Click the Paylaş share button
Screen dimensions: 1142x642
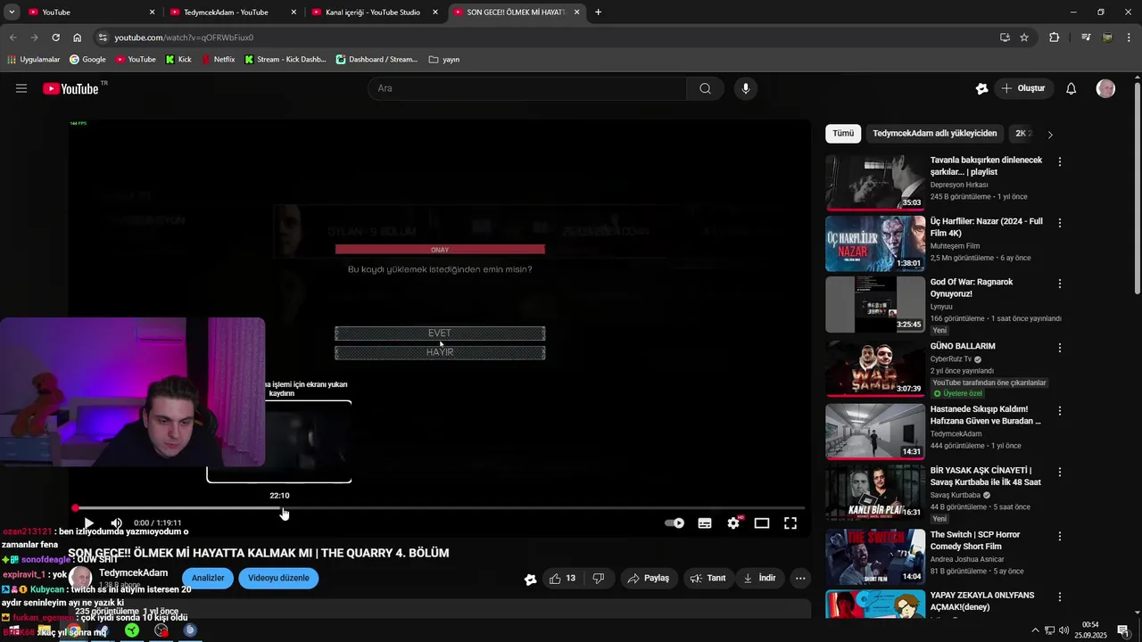coord(649,578)
